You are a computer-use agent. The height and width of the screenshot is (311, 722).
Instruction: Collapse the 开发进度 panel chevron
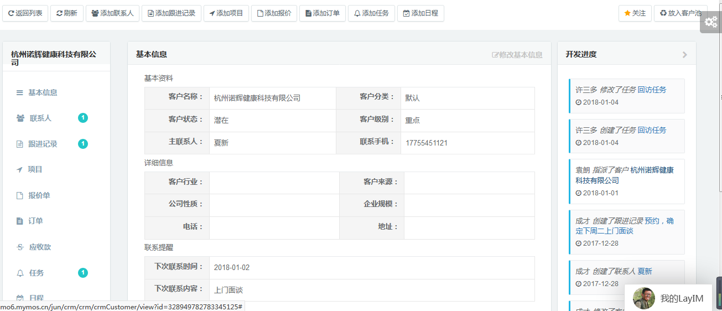pyautogui.click(x=684, y=55)
